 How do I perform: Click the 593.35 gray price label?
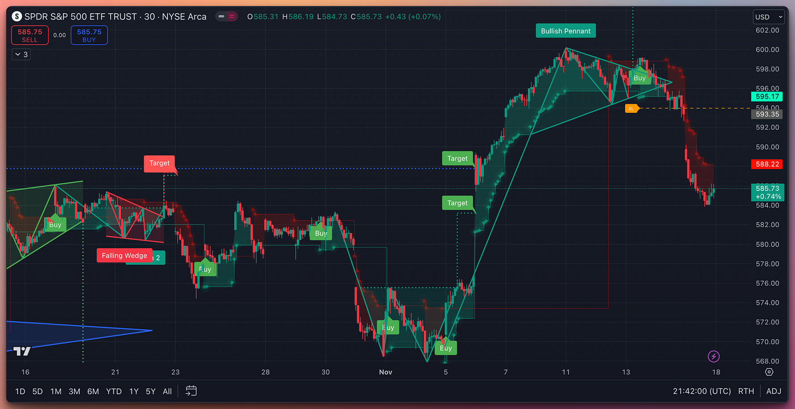tap(767, 114)
